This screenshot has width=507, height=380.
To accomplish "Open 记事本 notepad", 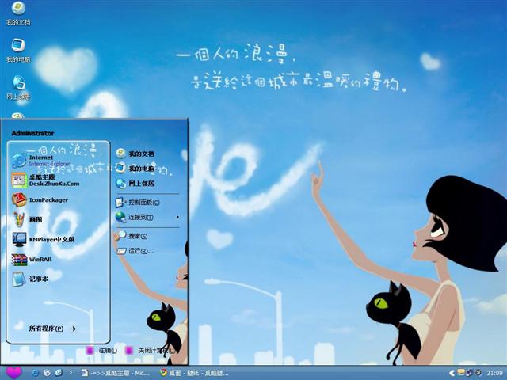I will [30, 279].
